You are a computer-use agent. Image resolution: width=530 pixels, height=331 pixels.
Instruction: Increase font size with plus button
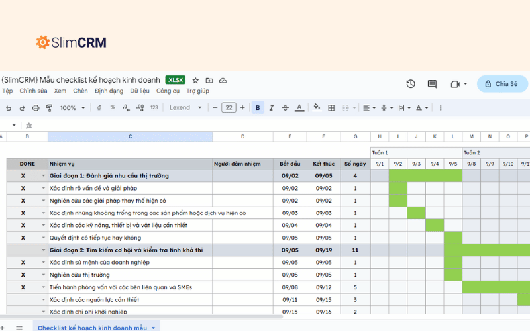[242, 108]
